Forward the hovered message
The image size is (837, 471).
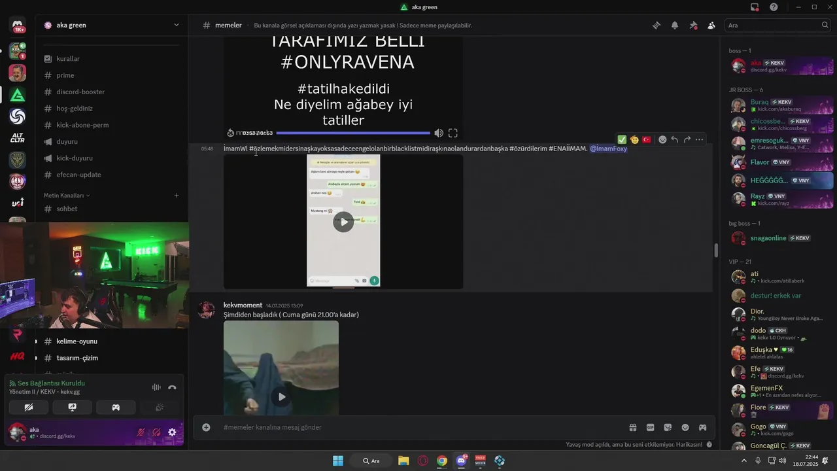(x=687, y=139)
